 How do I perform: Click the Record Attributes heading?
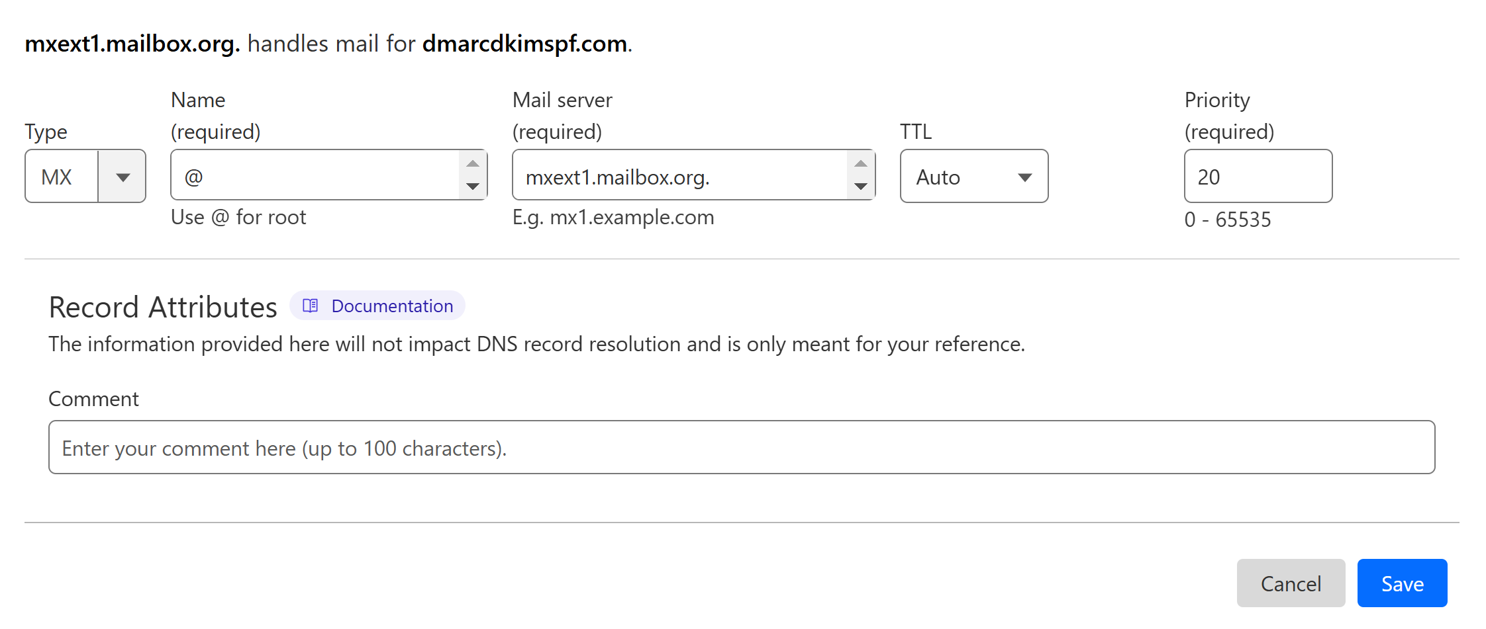163,307
